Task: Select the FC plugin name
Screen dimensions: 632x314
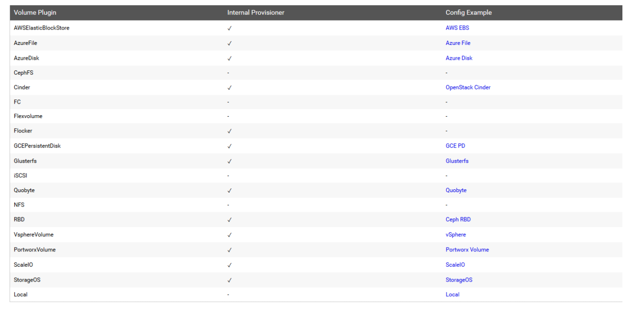Action: tap(17, 102)
